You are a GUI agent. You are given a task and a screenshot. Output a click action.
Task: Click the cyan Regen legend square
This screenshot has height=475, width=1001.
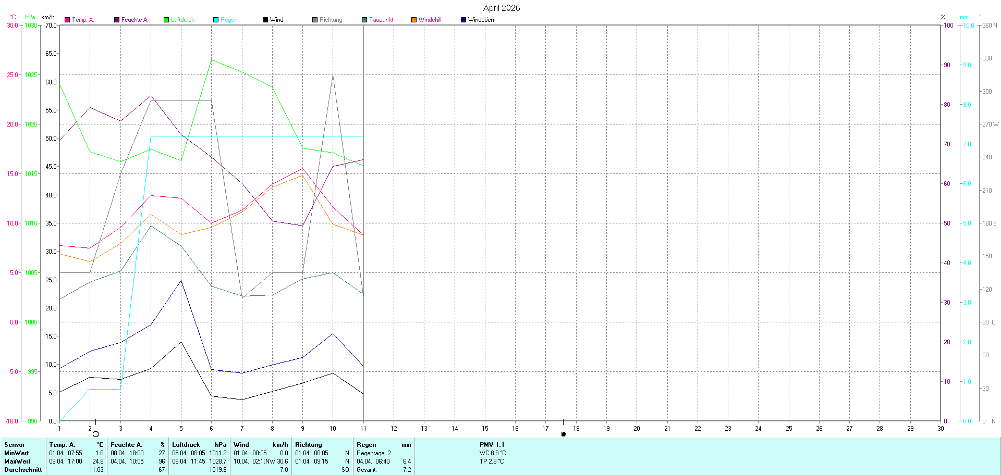(x=216, y=20)
